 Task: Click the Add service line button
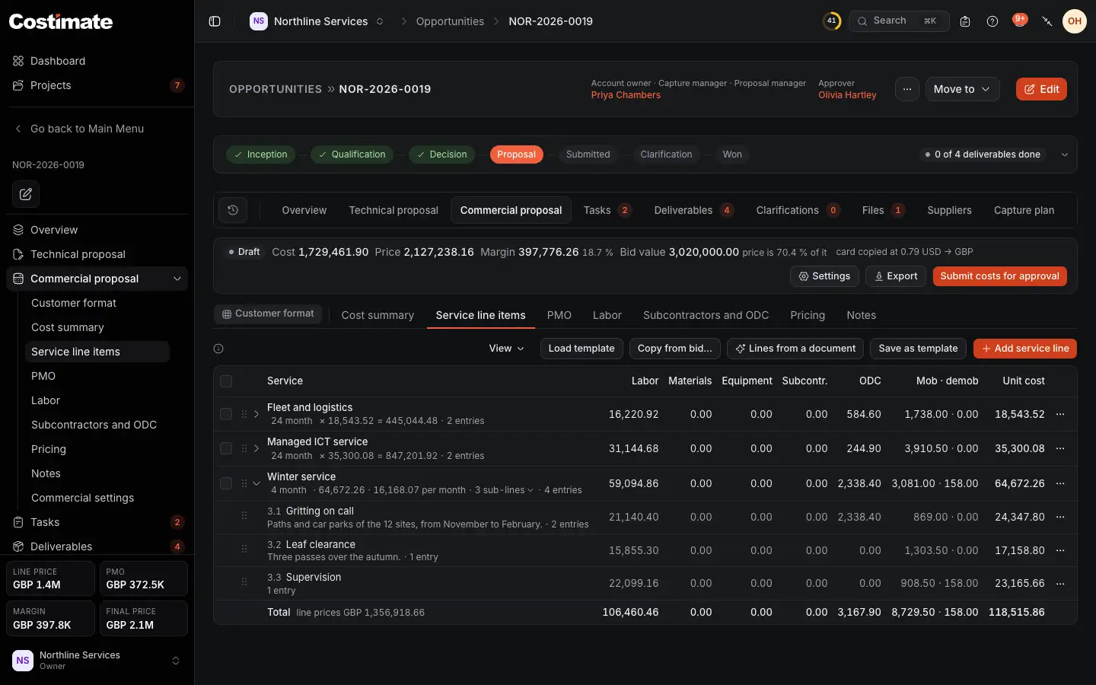[x=1025, y=349]
